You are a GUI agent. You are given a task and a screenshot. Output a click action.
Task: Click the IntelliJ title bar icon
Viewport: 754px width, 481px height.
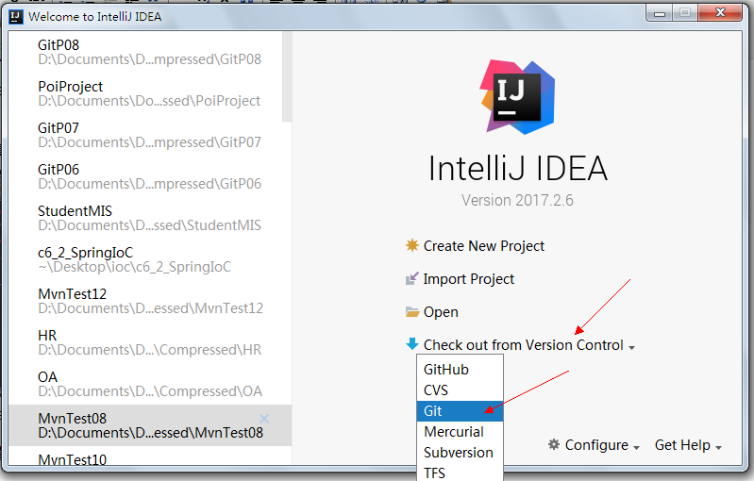coord(14,16)
